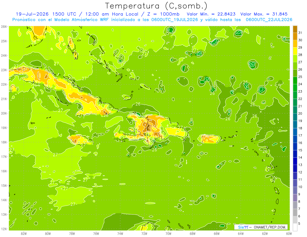Click the 64W longitude axis label

pyautogui.click(x=240, y=233)
